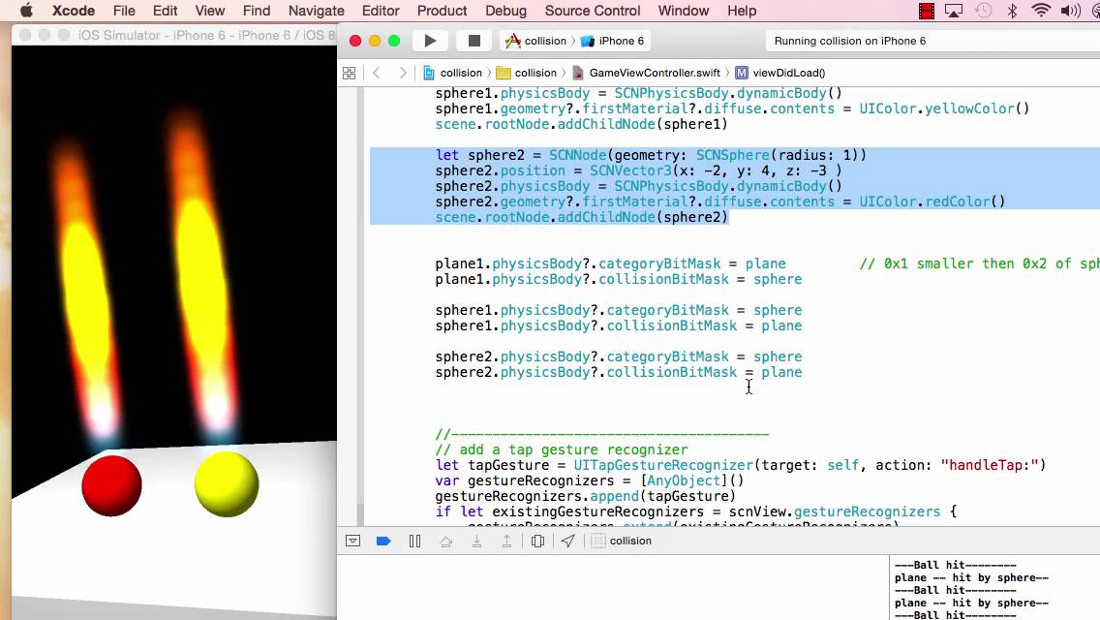Click the Run (play) button in Xcode toolbar
1100x620 pixels.
click(430, 41)
